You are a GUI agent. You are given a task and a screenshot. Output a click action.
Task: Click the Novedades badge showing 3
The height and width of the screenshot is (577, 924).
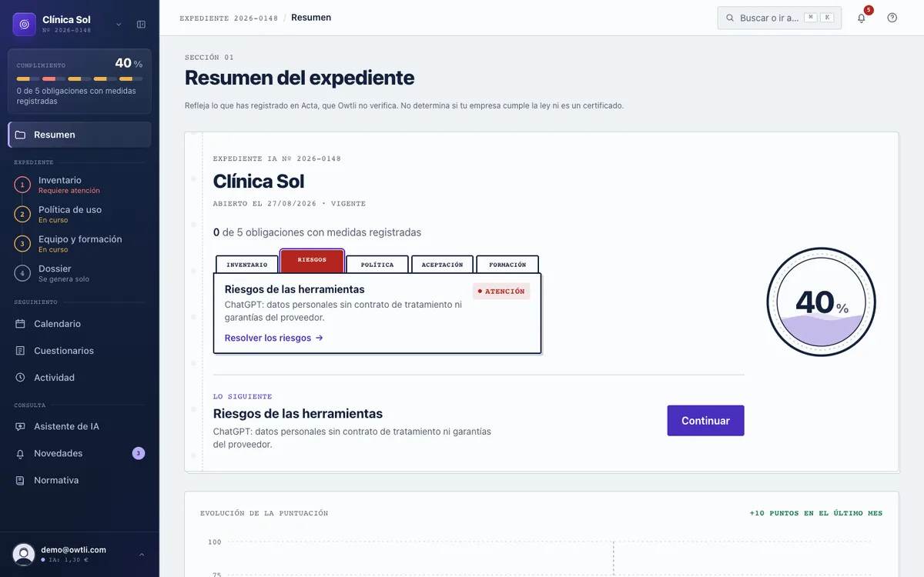[139, 453]
